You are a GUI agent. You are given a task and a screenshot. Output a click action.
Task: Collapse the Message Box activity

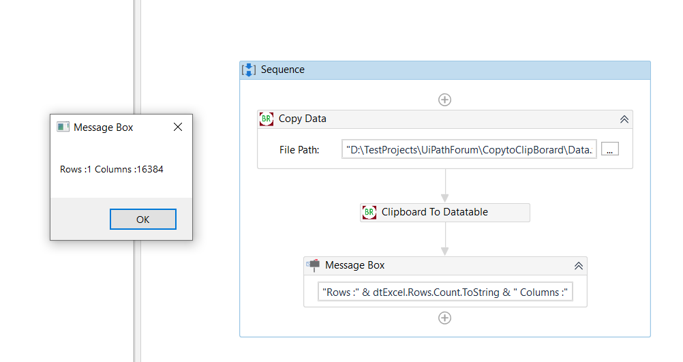tap(578, 266)
